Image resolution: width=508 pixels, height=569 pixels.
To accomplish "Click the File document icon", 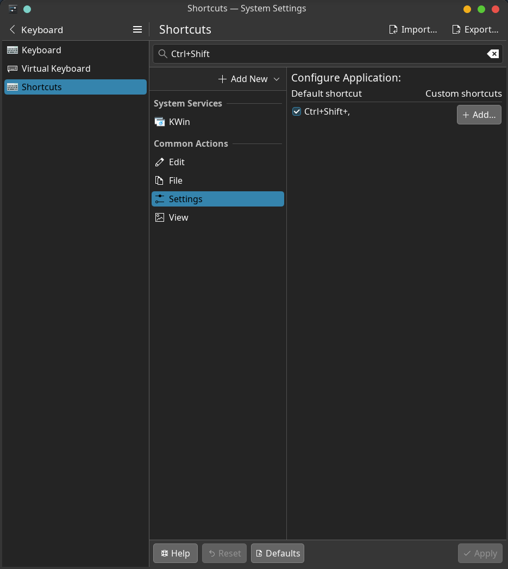I will pyautogui.click(x=159, y=180).
